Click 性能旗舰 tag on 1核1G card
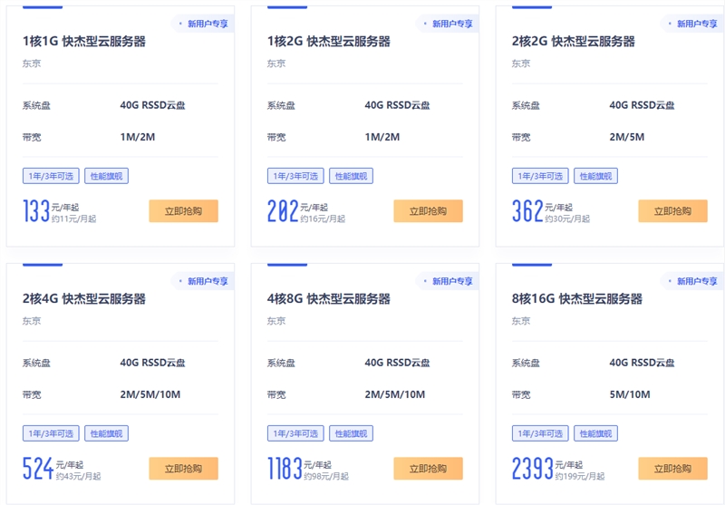 pos(106,176)
